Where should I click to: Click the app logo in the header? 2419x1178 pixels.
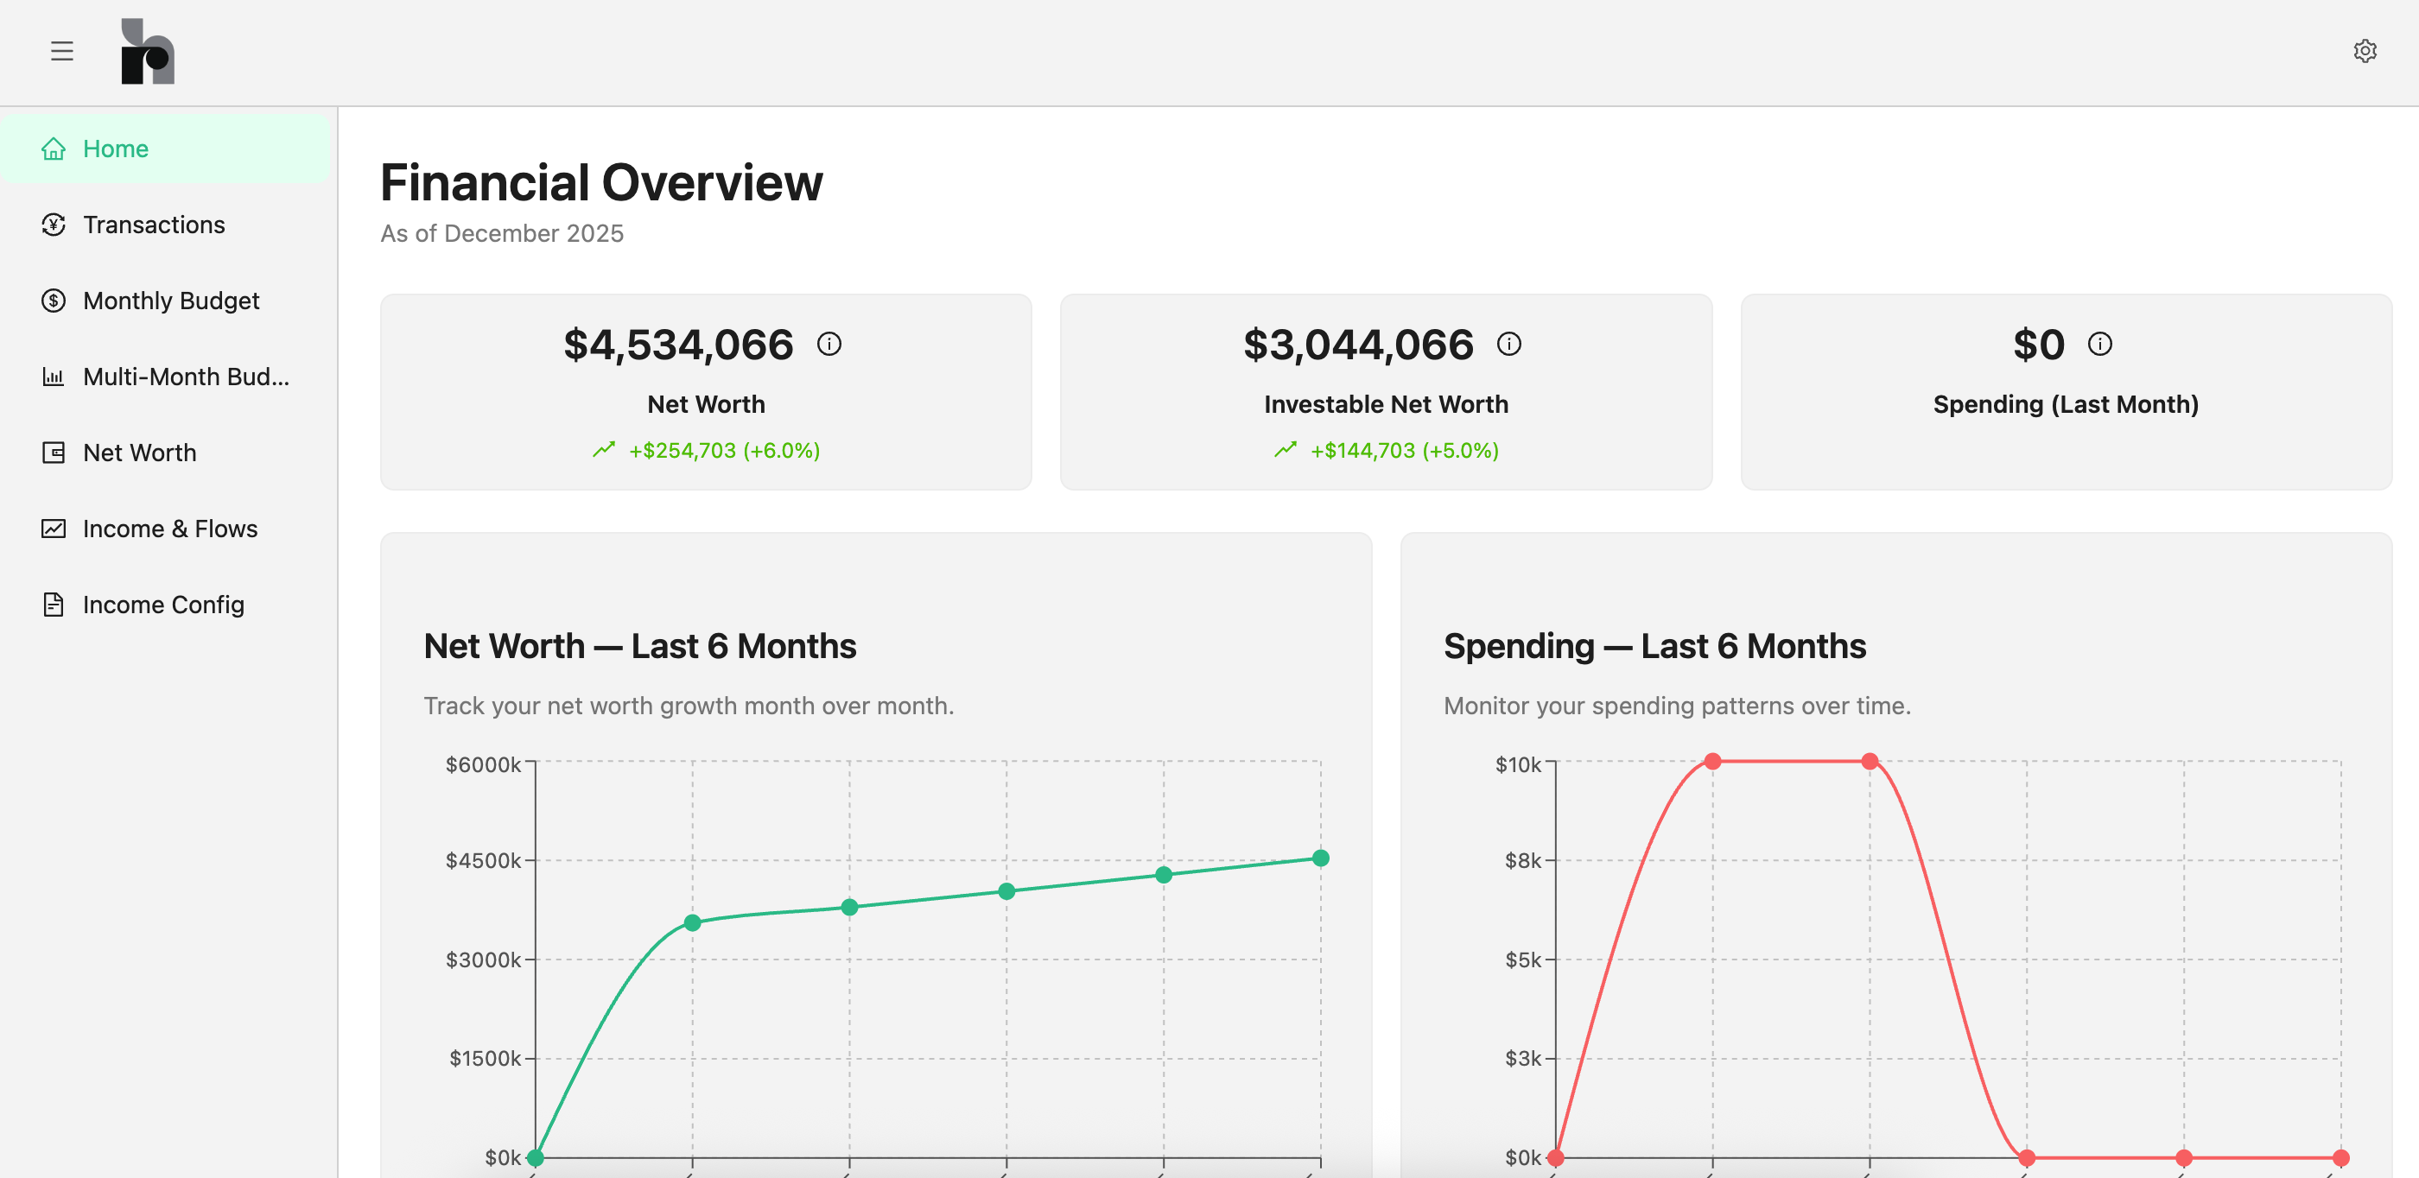[148, 51]
